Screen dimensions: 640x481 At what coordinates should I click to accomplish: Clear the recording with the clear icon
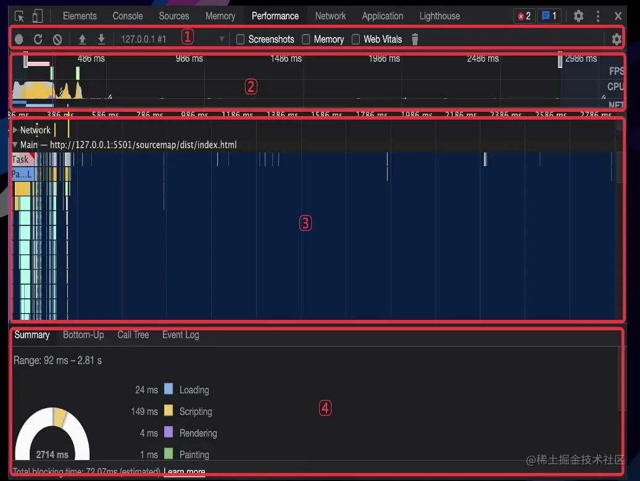pos(57,39)
